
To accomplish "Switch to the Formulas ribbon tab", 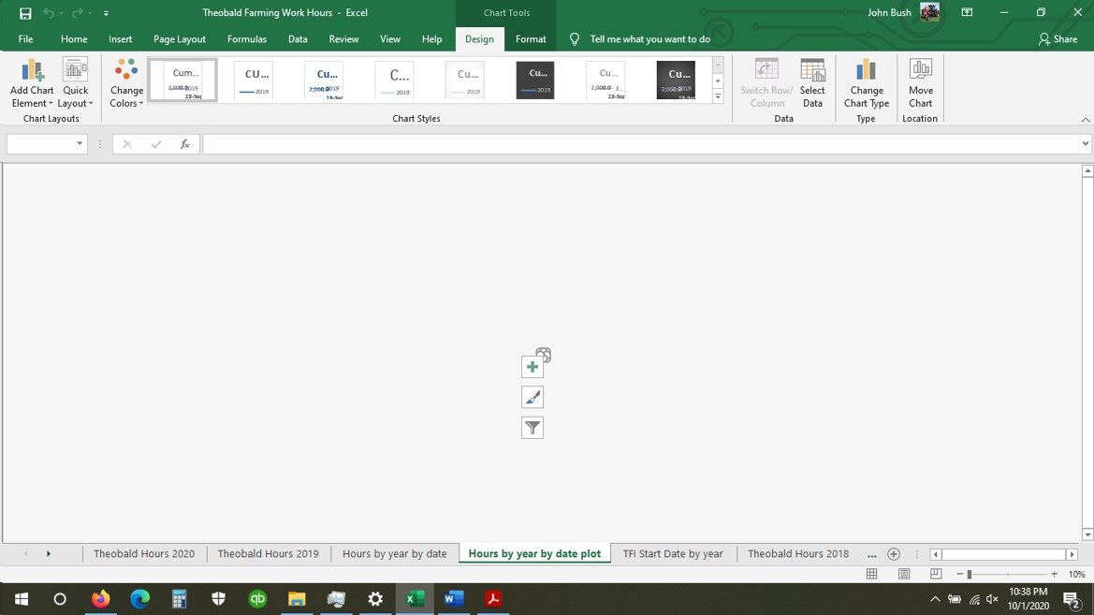I will pos(247,39).
